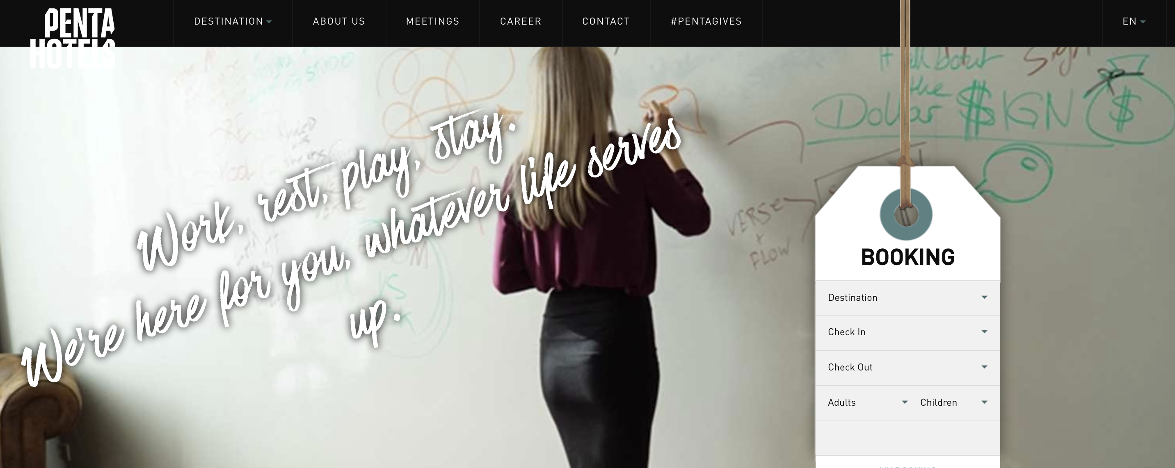Click the Check Out caret icon
The image size is (1175, 468).
[x=984, y=367]
